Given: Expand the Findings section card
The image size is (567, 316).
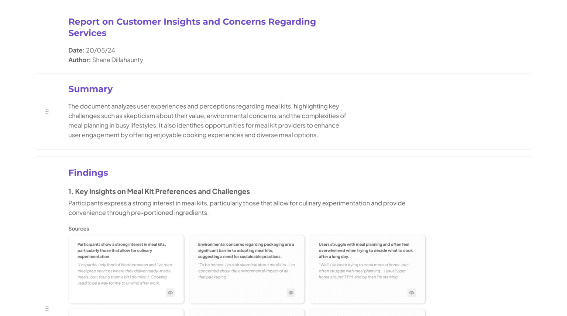Looking at the screenshot, I should click(88, 172).
